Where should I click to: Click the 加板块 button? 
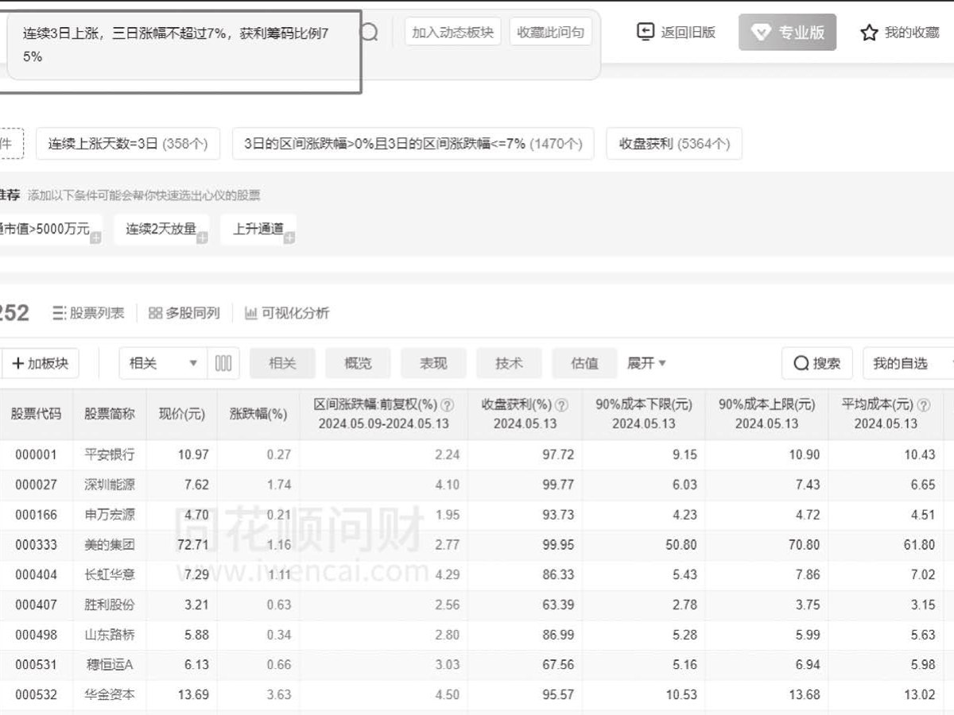(x=40, y=363)
